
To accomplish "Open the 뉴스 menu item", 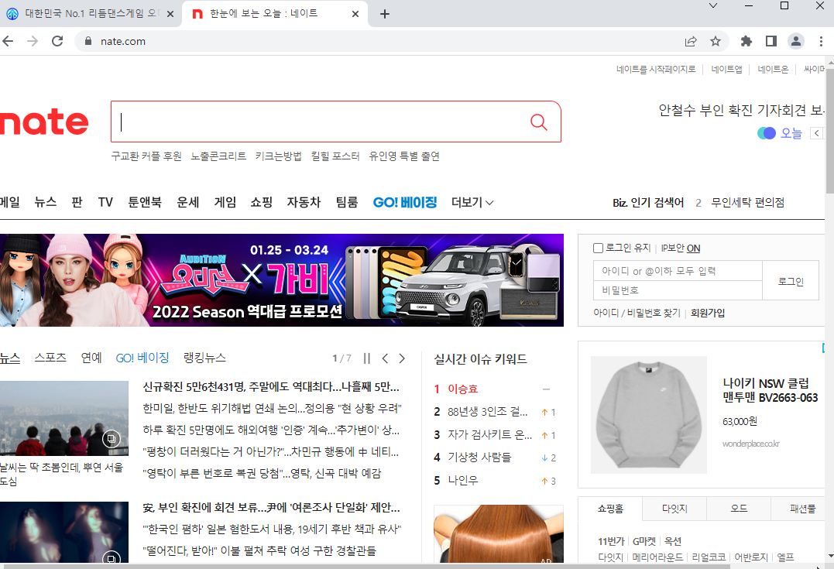I will point(45,202).
